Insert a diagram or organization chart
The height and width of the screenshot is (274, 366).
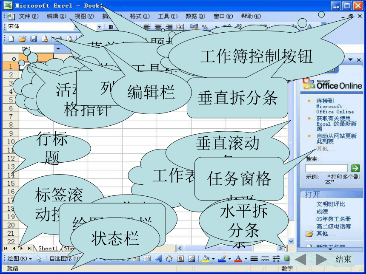point(169,259)
